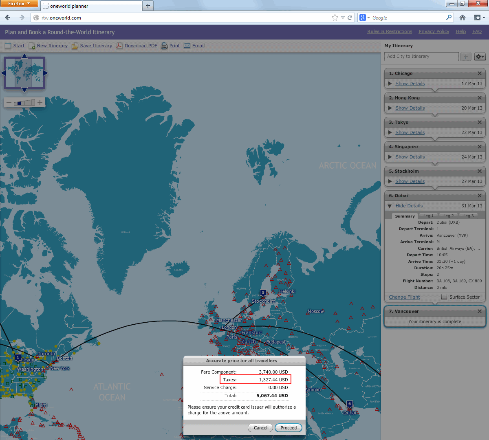The image size is (489, 440).
Task: Click the Proceed button
Action: click(x=289, y=428)
